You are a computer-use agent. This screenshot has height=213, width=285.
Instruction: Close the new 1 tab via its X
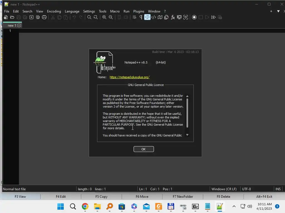tap(19, 25)
